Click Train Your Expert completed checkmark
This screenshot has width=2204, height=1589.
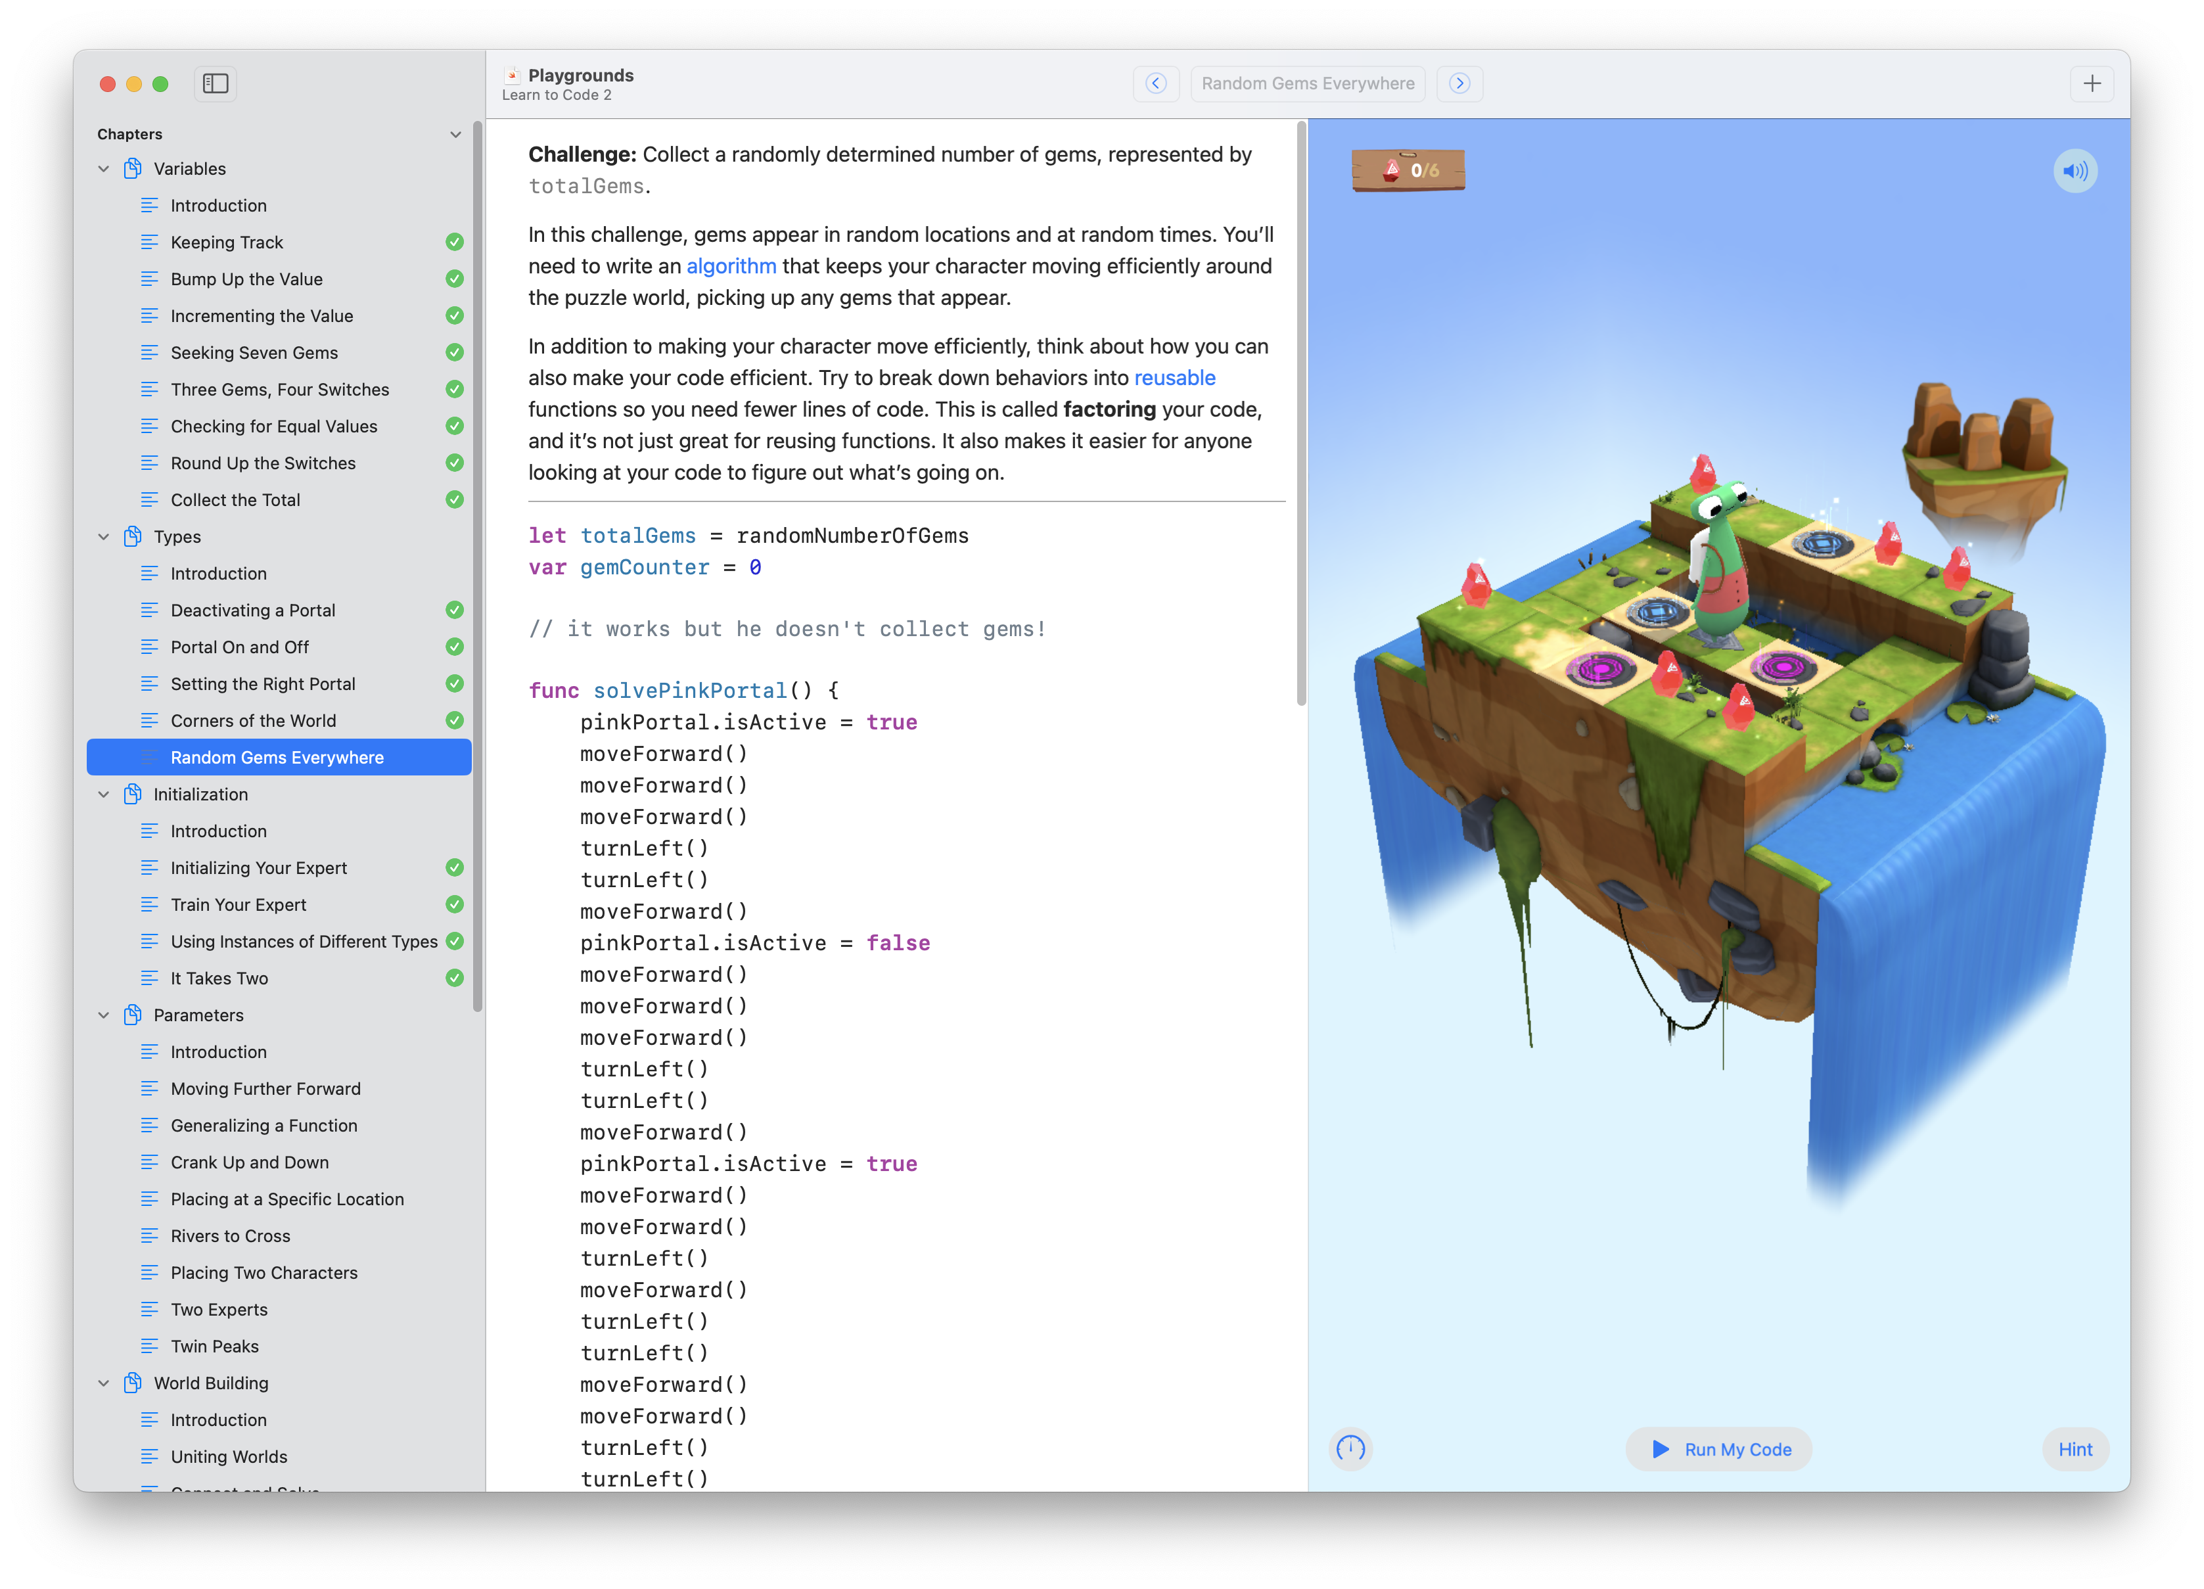pos(454,904)
